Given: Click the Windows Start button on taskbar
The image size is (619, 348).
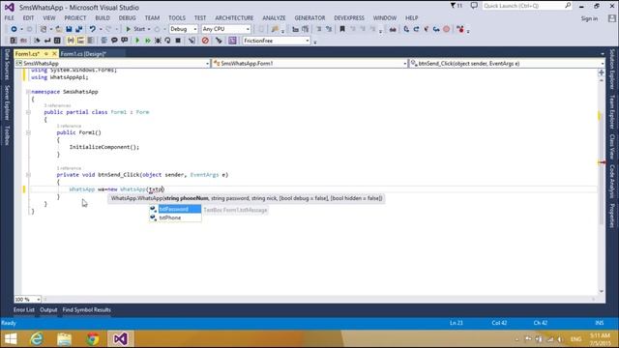Looking at the screenshot, I should tap(11, 339).
